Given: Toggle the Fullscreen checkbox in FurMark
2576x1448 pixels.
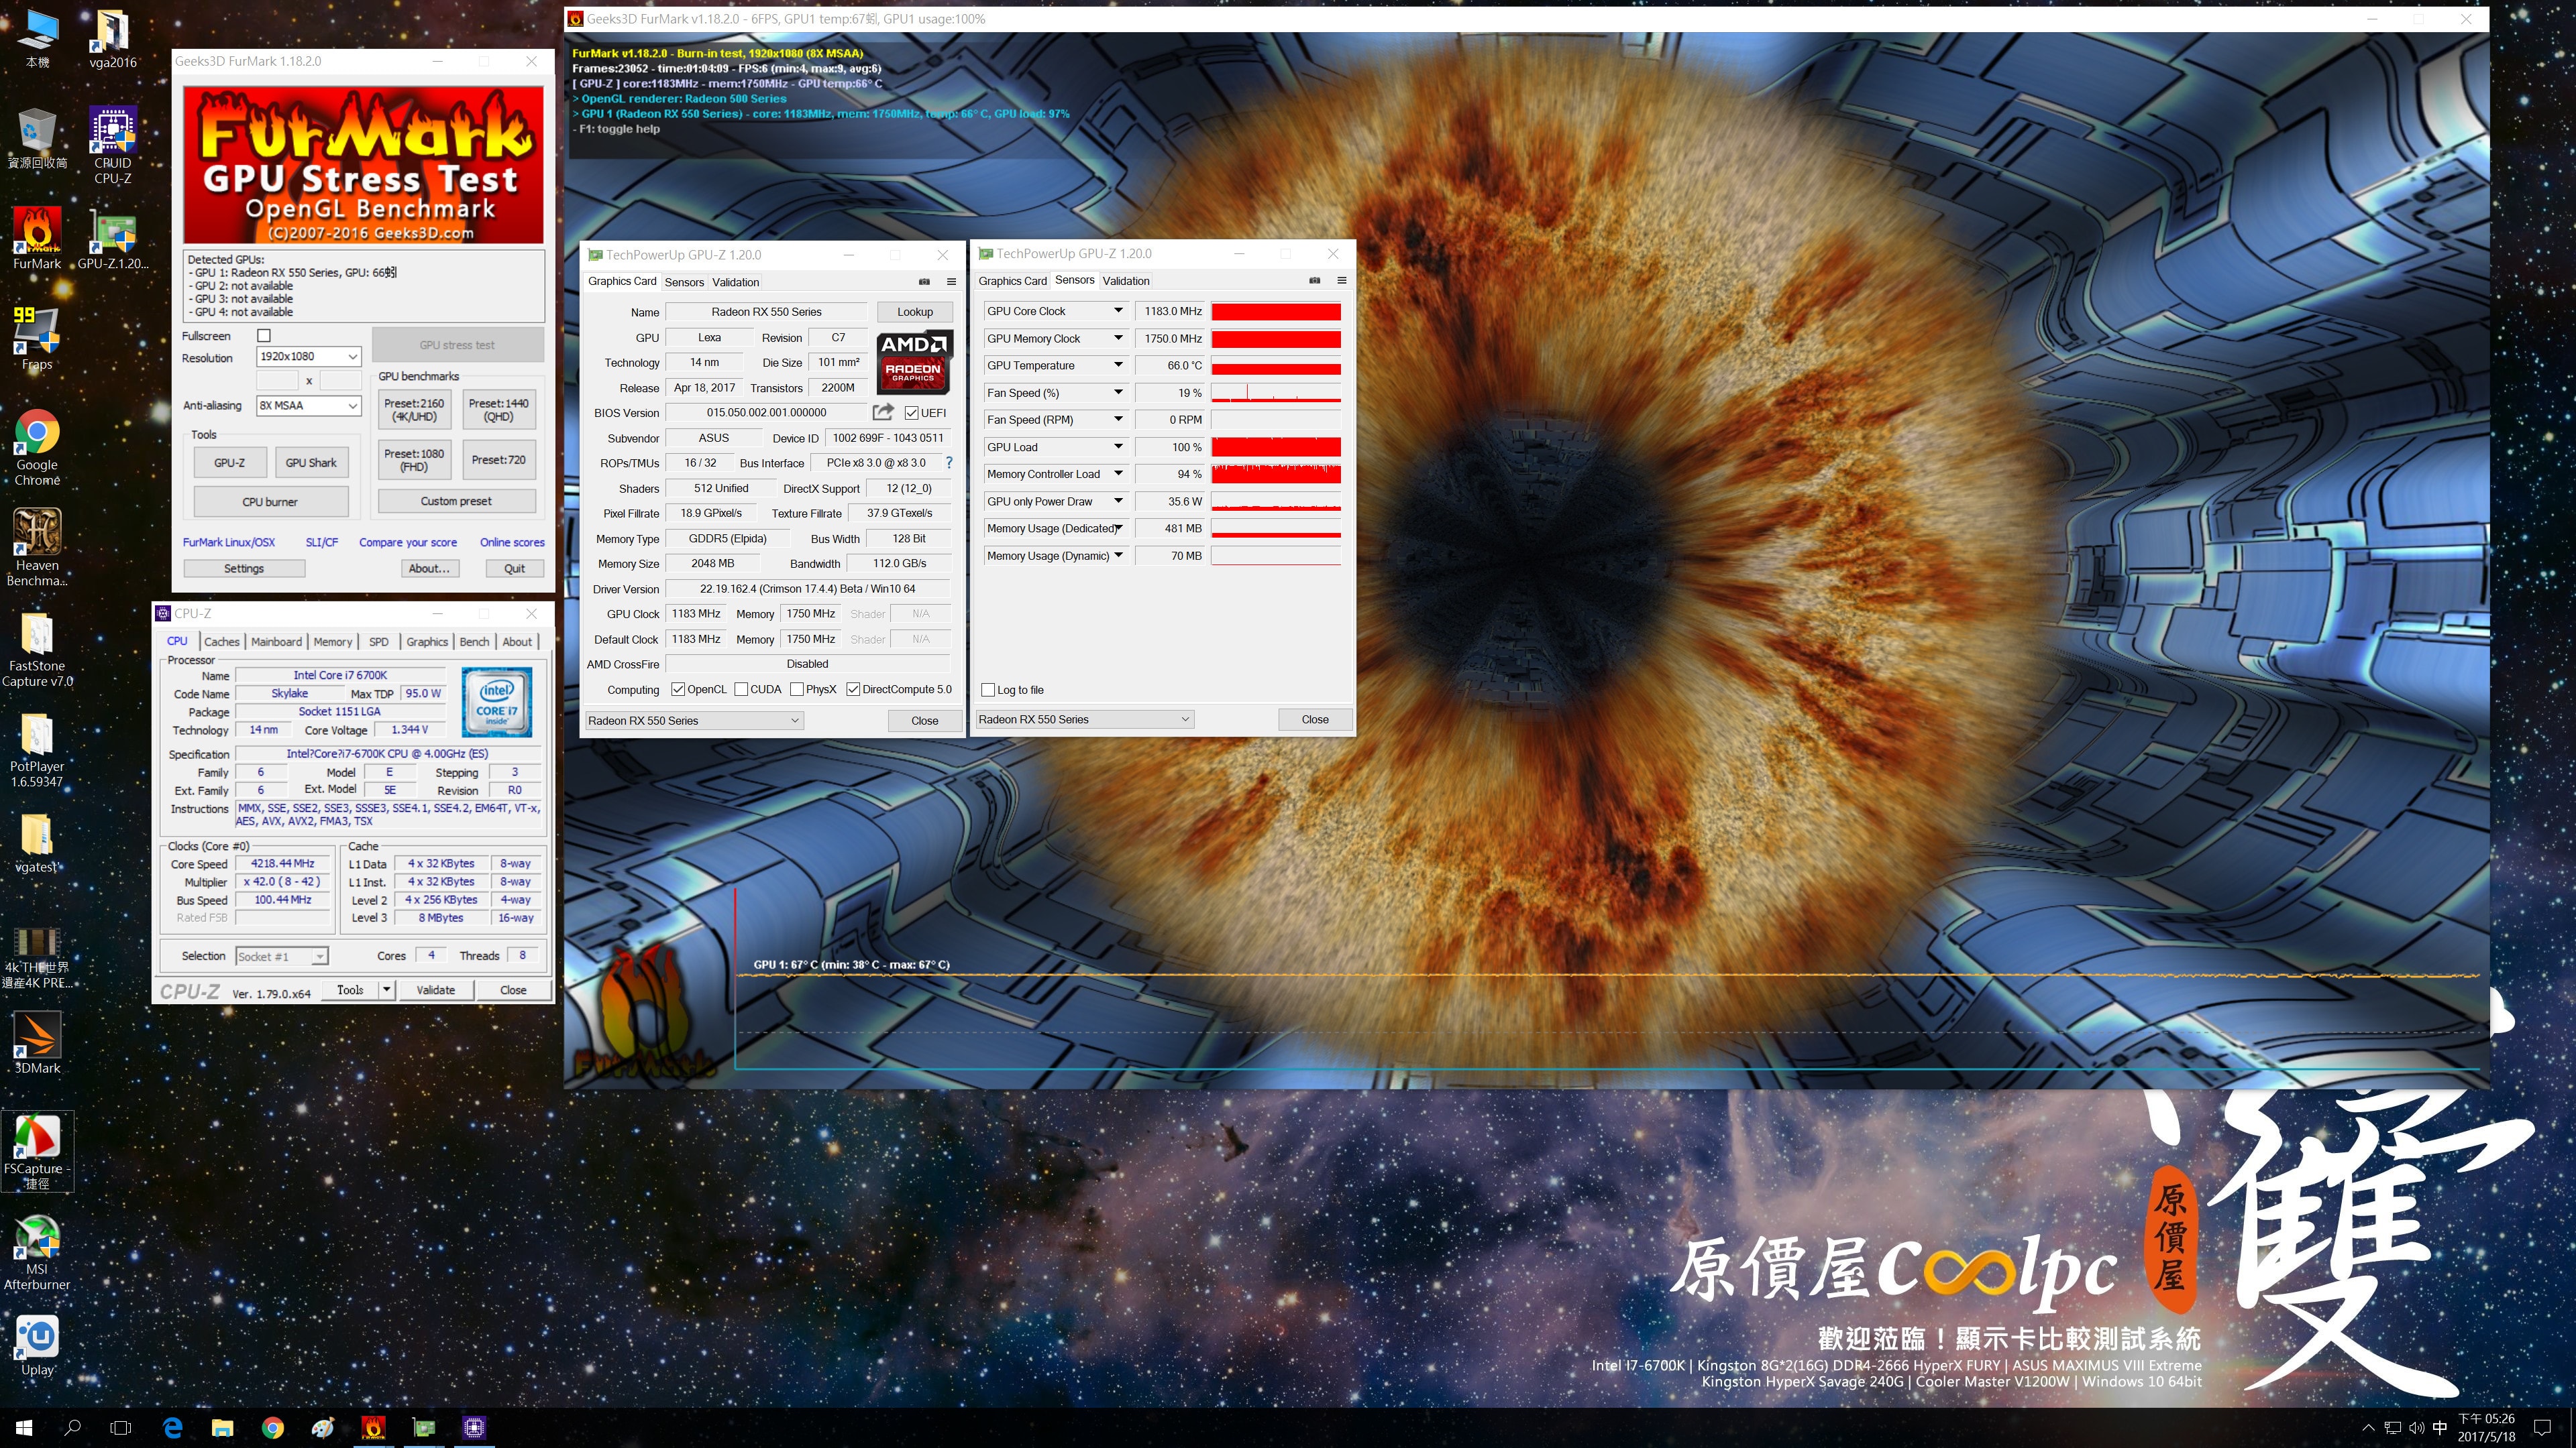Looking at the screenshot, I should [264, 336].
